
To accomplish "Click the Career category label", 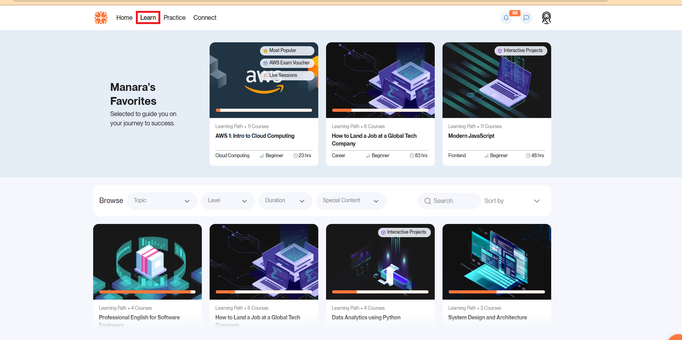I will [338, 156].
